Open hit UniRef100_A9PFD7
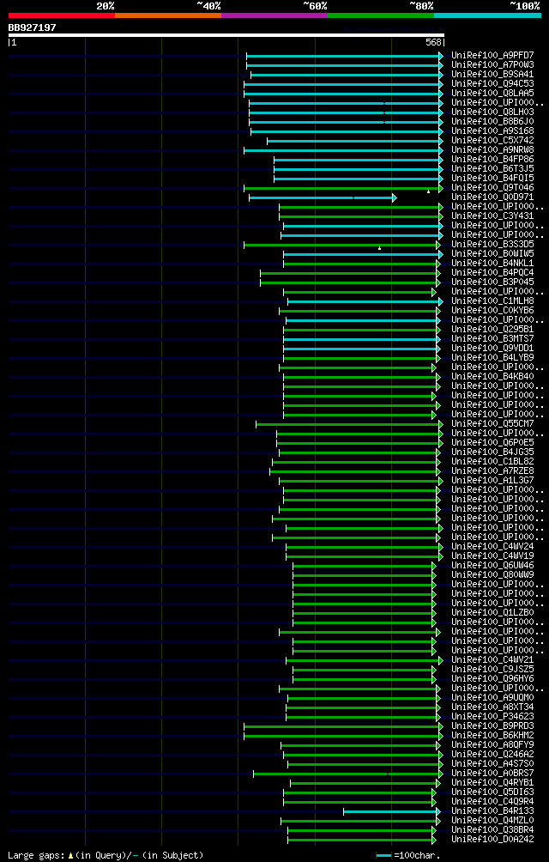 (x=492, y=56)
